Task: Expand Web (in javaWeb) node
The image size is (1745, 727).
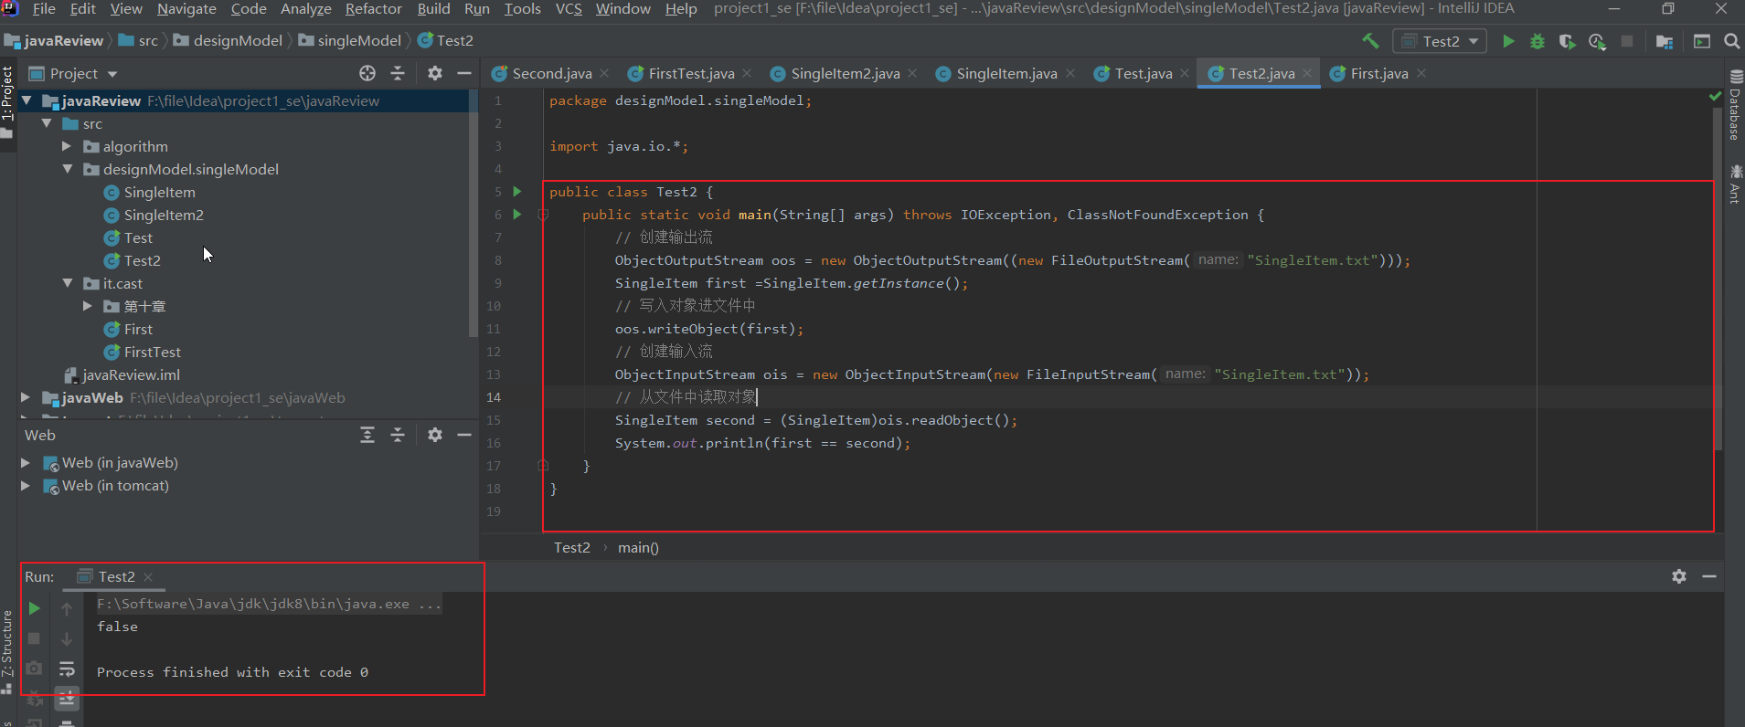Action: click(x=26, y=463)
